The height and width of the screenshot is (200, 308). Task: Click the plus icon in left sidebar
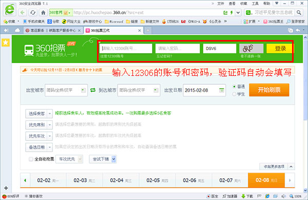[x=6, y=188]
